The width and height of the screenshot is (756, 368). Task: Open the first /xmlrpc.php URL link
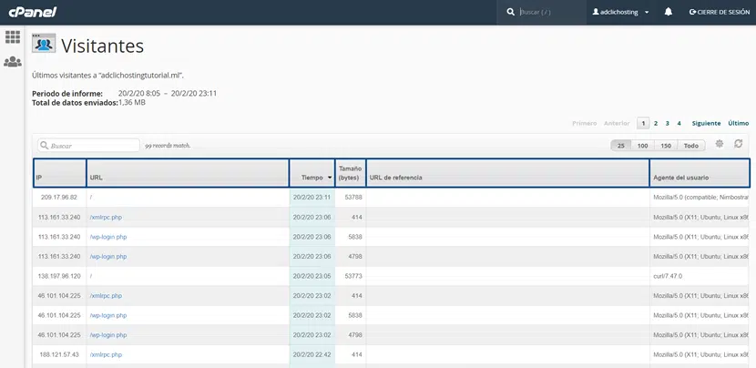106,218
